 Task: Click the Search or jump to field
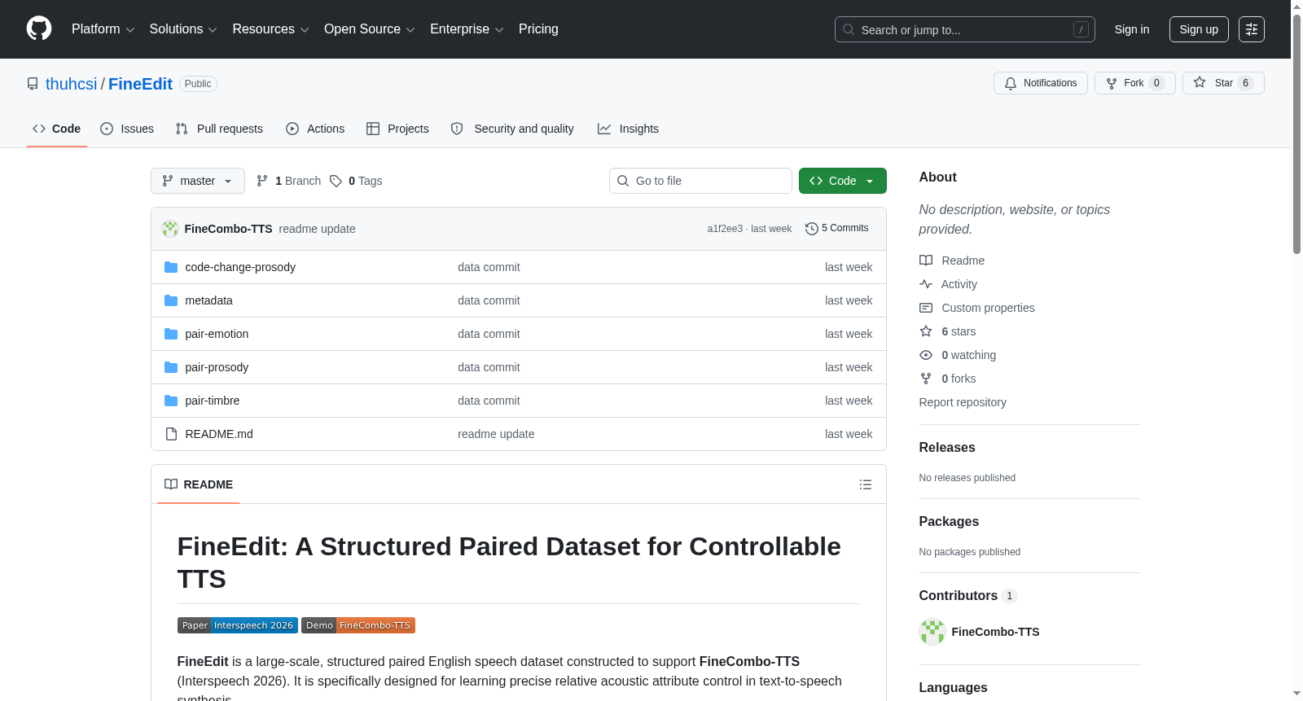965,29
